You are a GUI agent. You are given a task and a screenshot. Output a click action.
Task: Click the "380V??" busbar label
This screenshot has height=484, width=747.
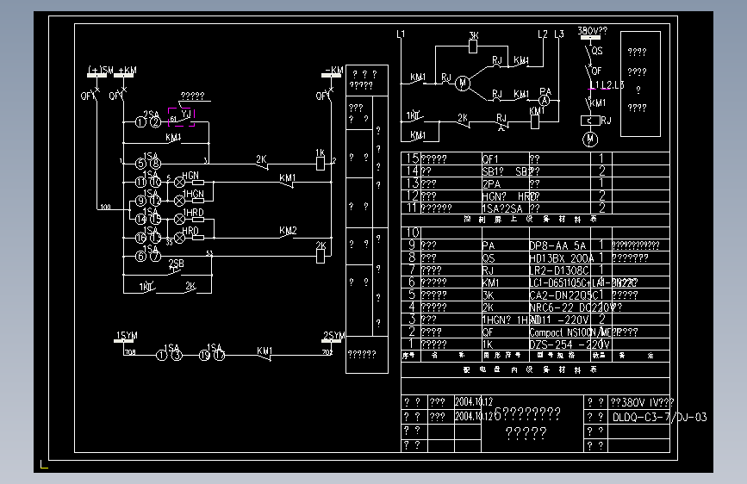pyautogui.click(x=592, y=31)
